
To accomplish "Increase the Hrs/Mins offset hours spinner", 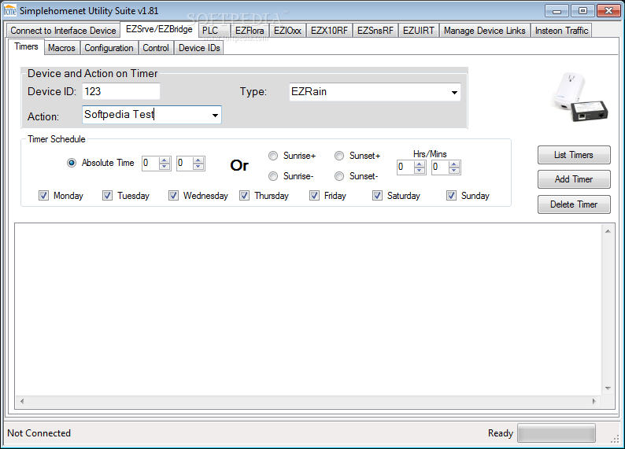I will tap(420, 164).
